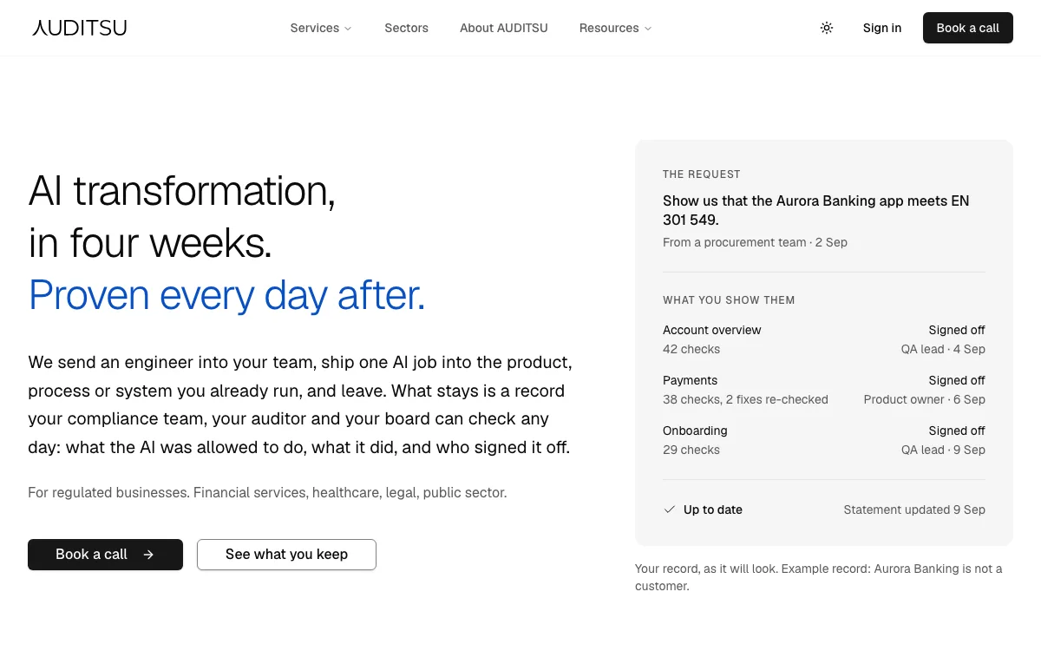1041x651 pixels.
Task: Open the About AUDITSU page
Action: 504,28
